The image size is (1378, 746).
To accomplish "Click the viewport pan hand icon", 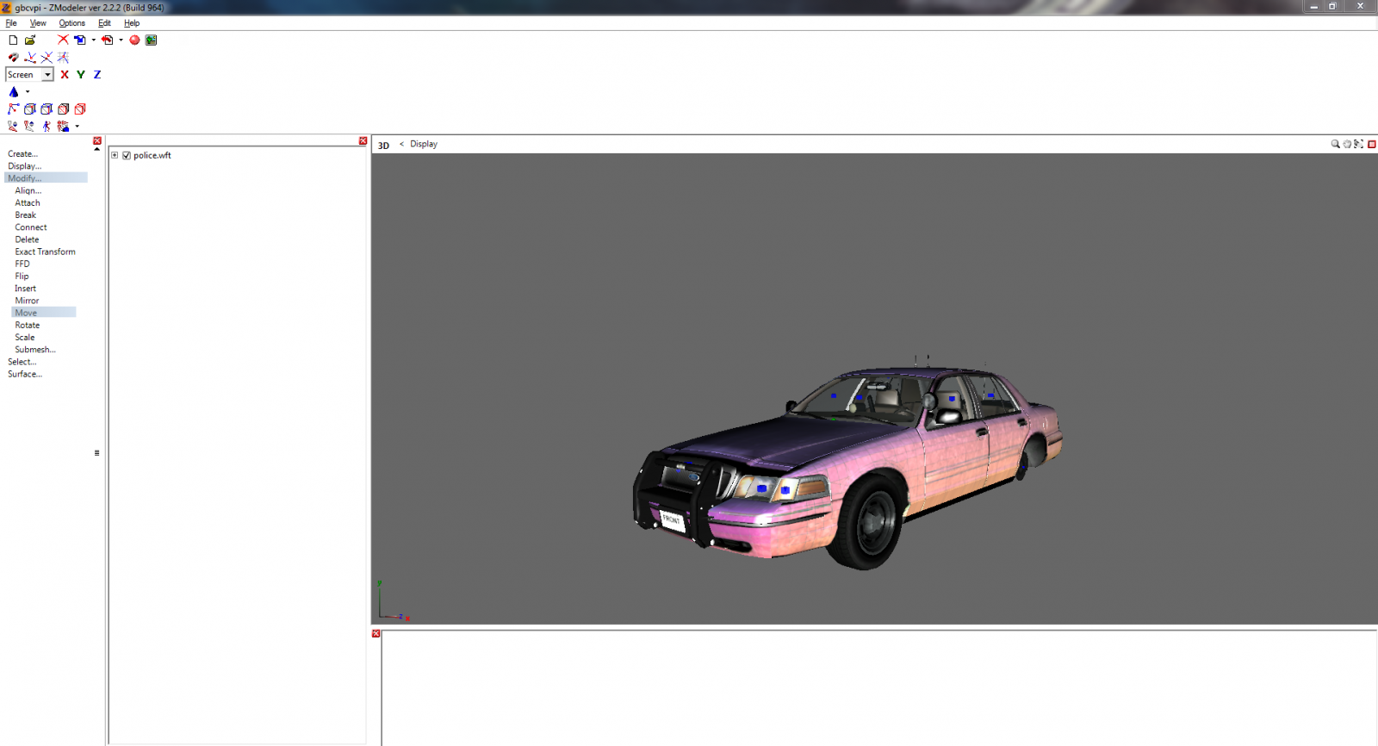I will (x=1347, y=144).
